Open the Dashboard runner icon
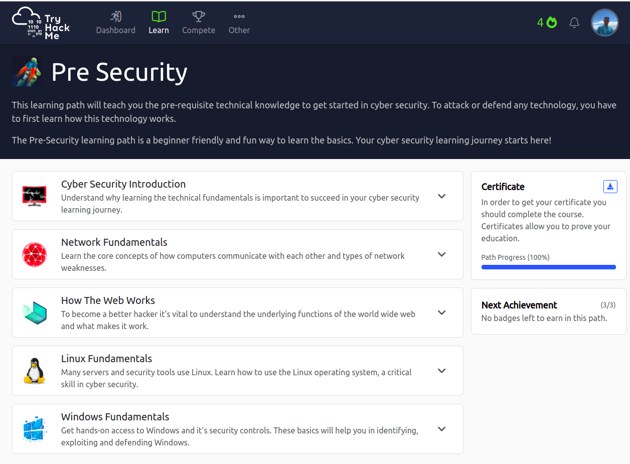The image size is (630, 464). click(116, 17)
